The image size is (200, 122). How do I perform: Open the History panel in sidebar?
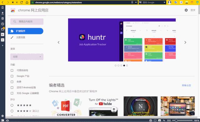tap(2, 24)
